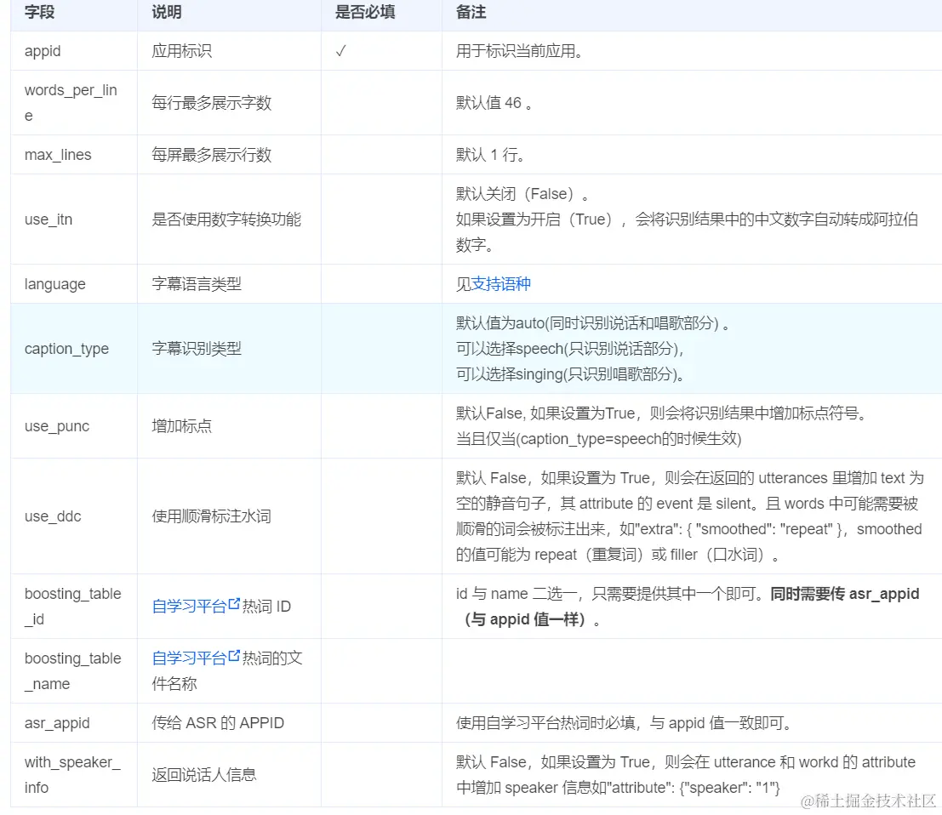Click the 当且仅当(caption_type=speech remark line

[599, 439]
